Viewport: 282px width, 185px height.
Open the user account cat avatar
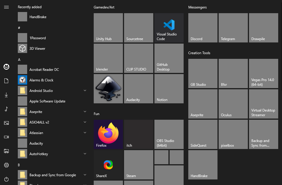(x=6, y=67)
